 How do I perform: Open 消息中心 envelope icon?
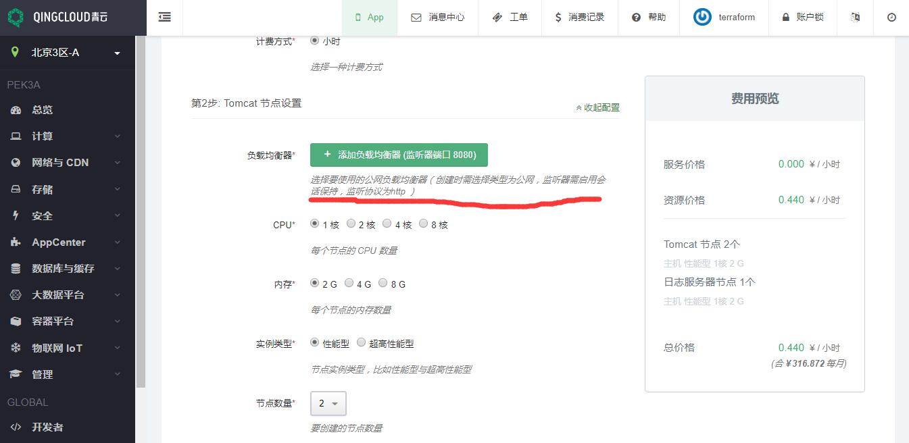pyautogui.click(x=416, y=18)
